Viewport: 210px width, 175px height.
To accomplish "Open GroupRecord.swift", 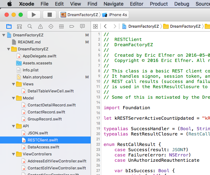I will tap(45, 119).
